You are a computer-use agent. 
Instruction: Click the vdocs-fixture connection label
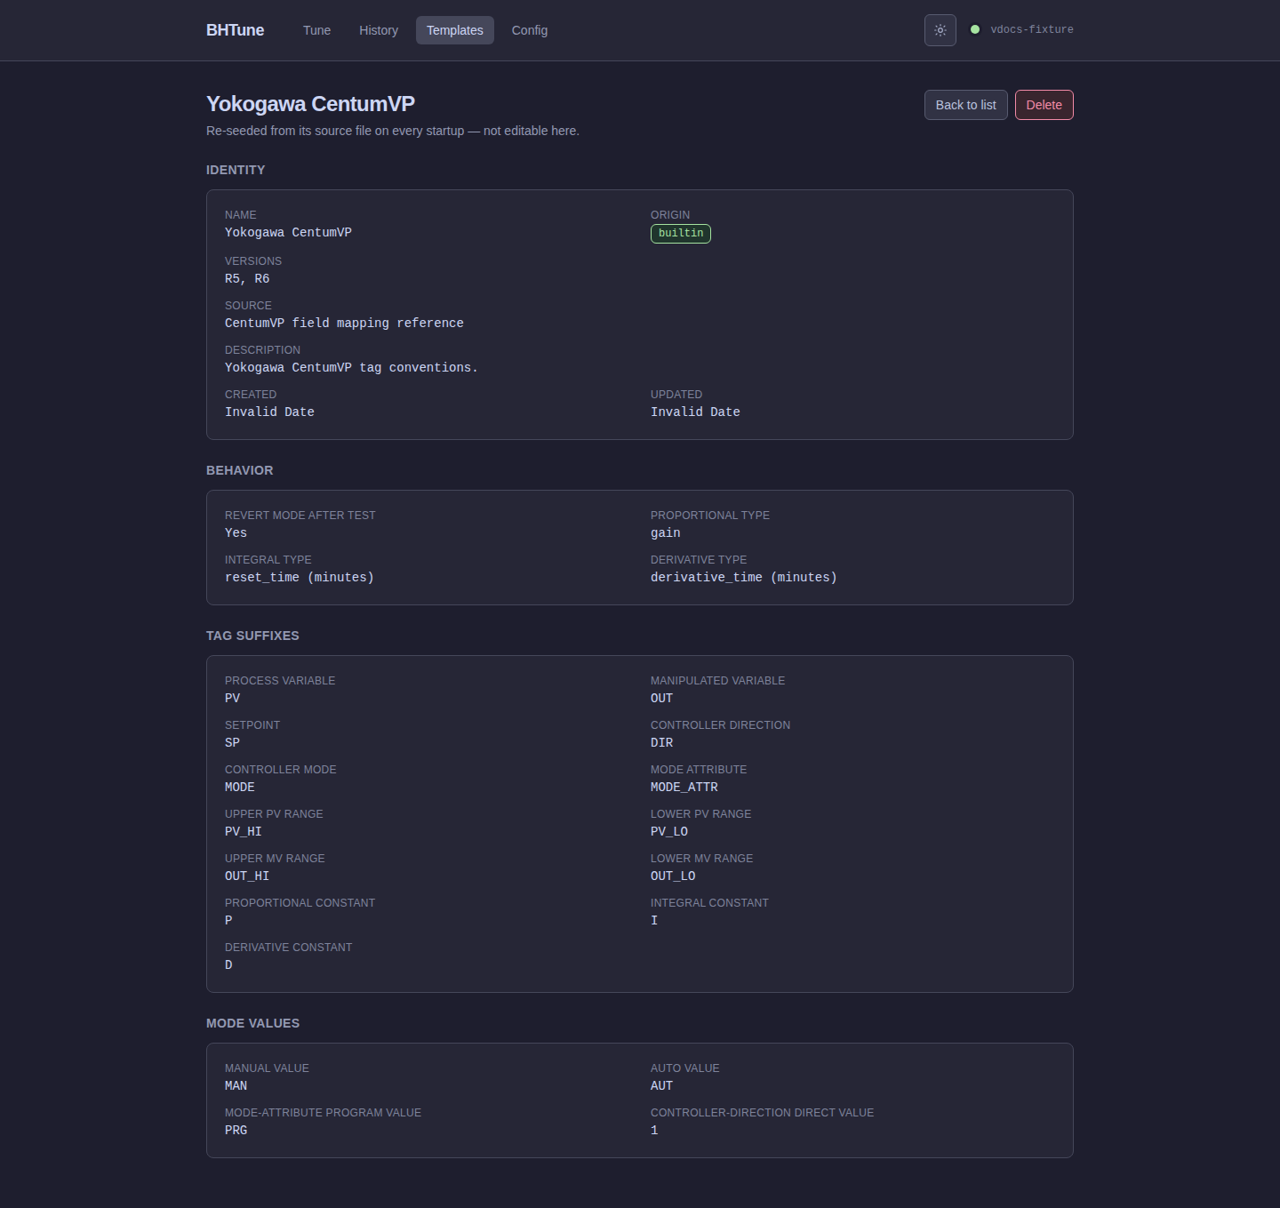(1032, 29)
